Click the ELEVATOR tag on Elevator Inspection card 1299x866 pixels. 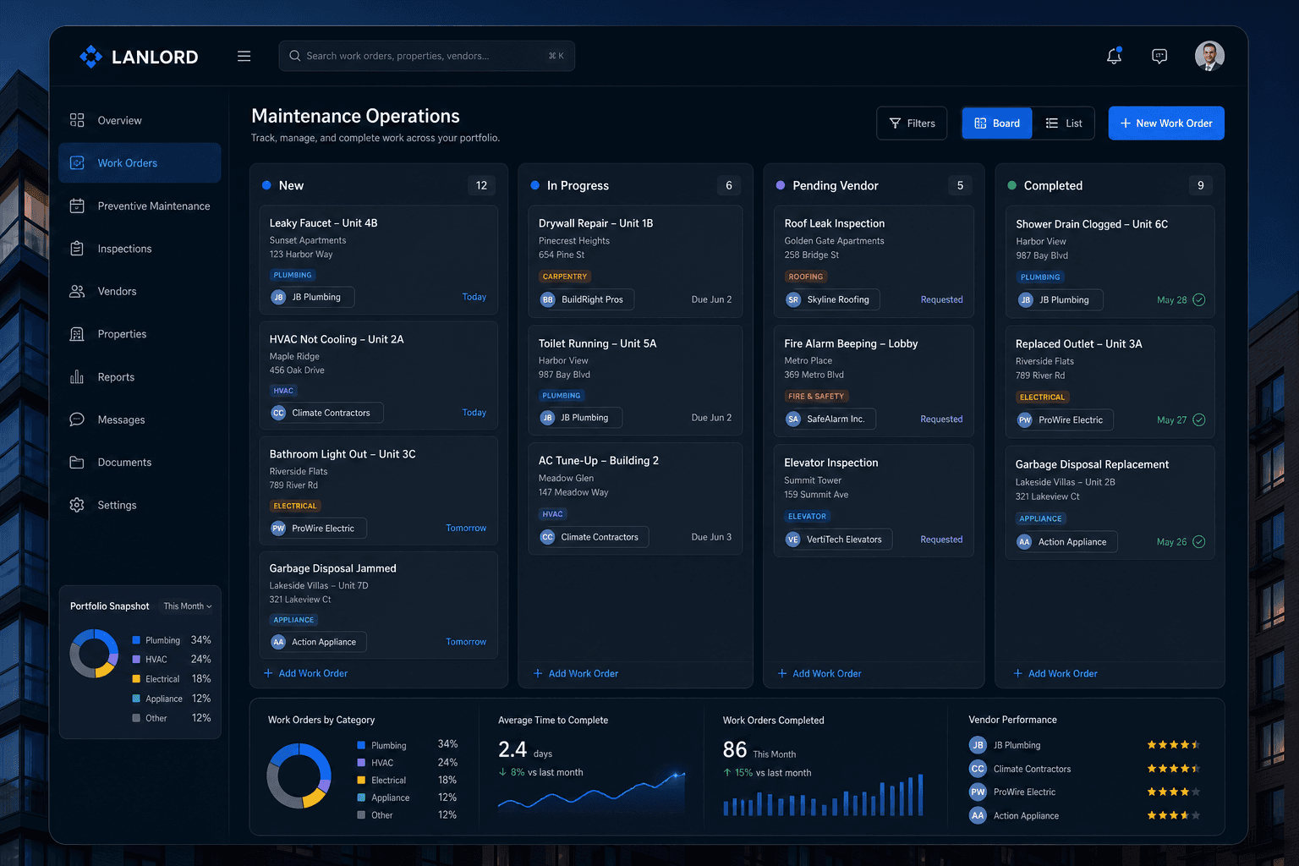tap(808, 516)
